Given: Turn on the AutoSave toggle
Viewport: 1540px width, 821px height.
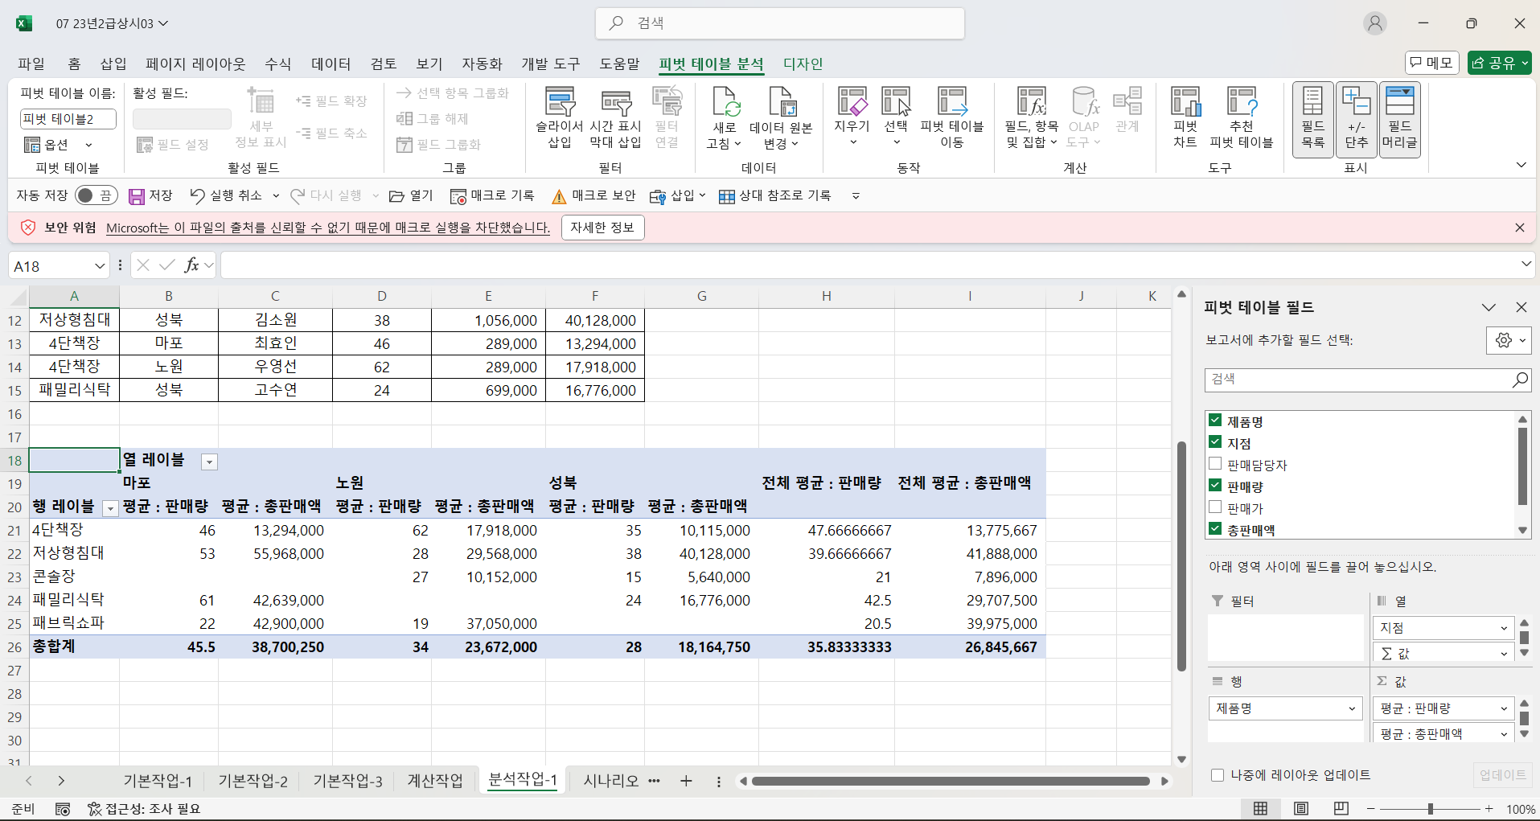Looking at the screenshot, I should point(96,195).
